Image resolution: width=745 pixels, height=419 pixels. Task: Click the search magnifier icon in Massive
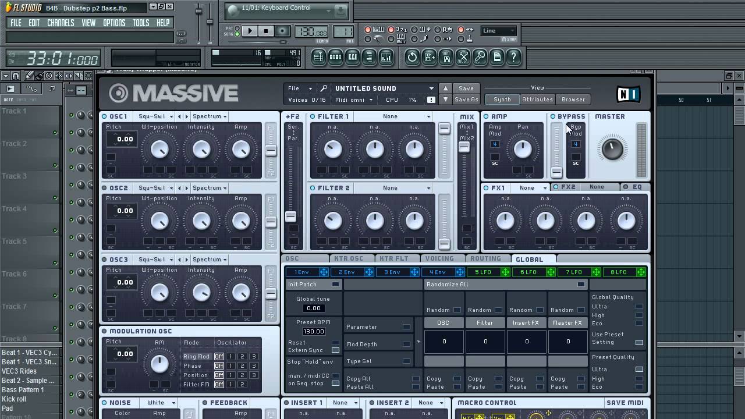pyautogui.click(x=324, y=88)
